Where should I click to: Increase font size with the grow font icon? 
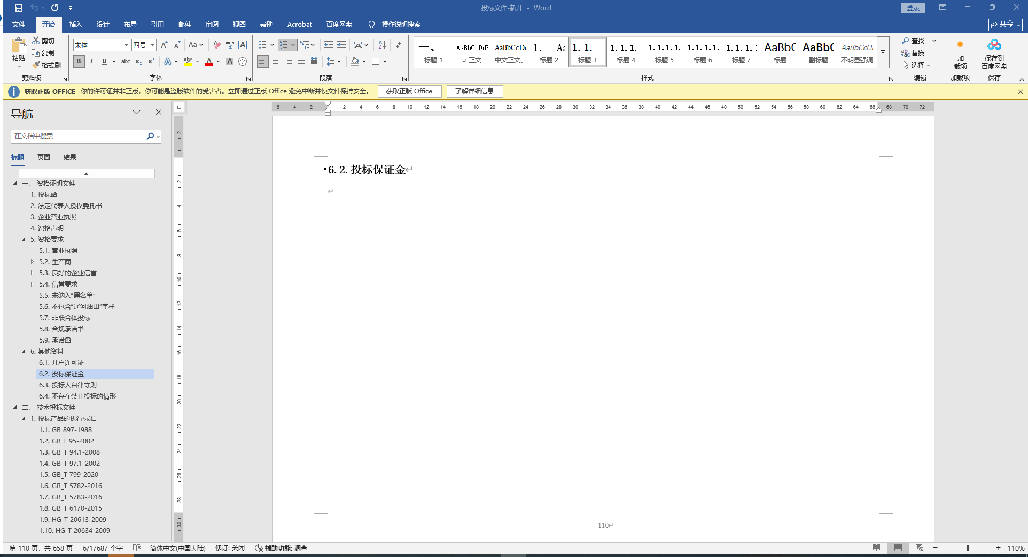pos(164,45)
